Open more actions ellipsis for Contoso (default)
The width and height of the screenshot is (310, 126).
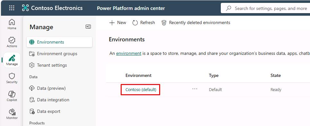click(195, 89)
